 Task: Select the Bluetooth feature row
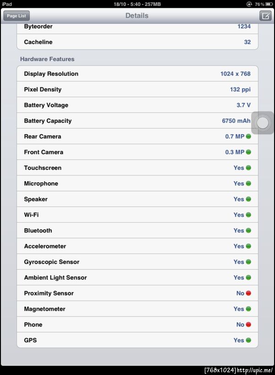click(x=137, y=230)
